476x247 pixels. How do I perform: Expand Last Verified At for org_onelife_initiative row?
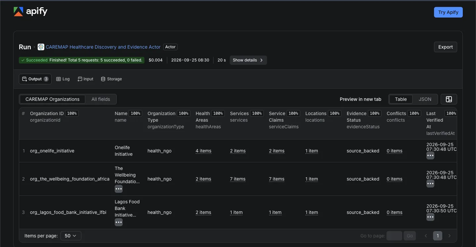pos(430,155)
